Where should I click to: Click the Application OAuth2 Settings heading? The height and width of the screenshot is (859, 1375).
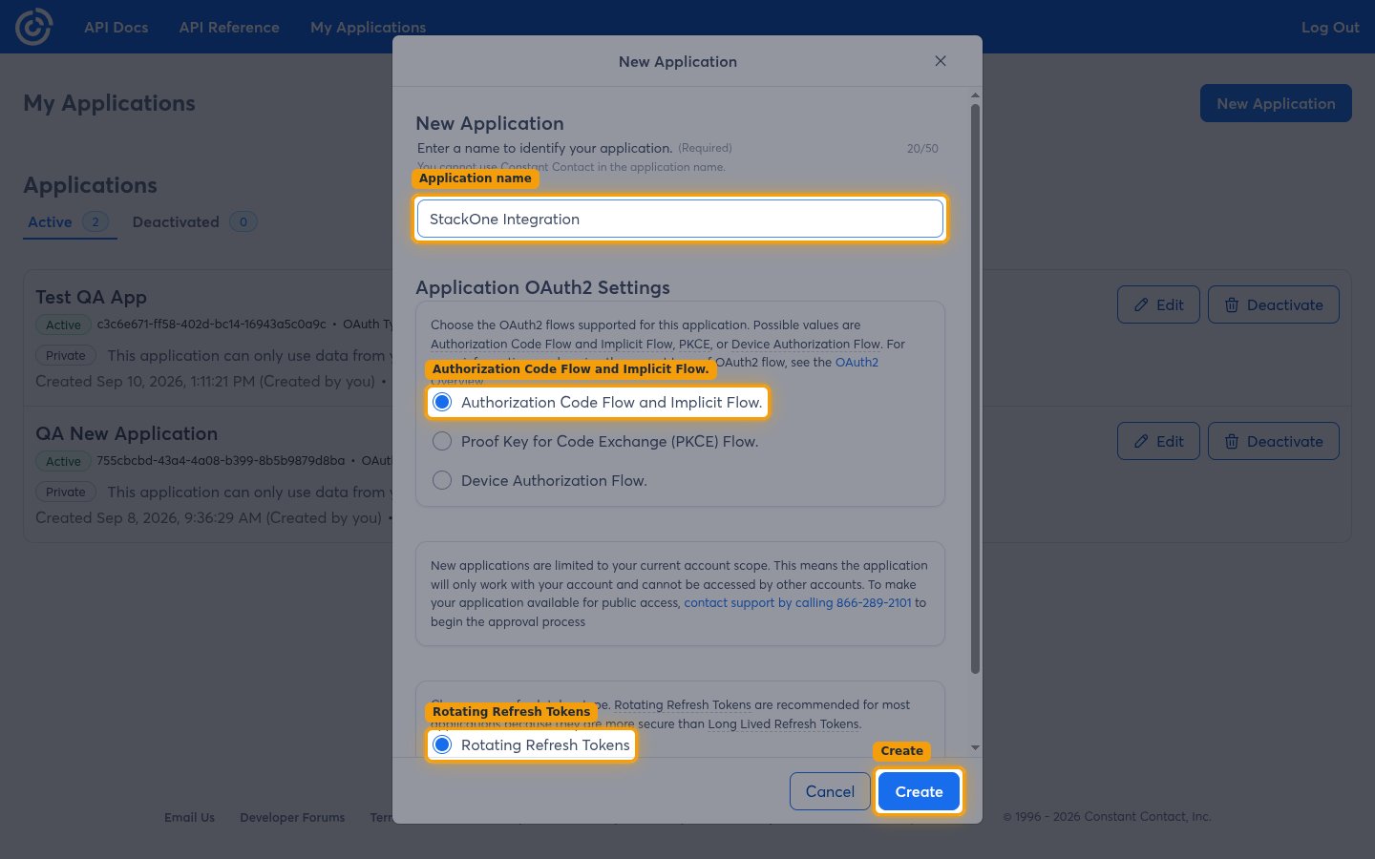click(542, 287)
